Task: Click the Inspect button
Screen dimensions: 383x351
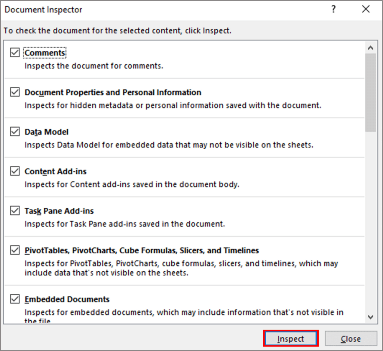Action: [291, 338]
